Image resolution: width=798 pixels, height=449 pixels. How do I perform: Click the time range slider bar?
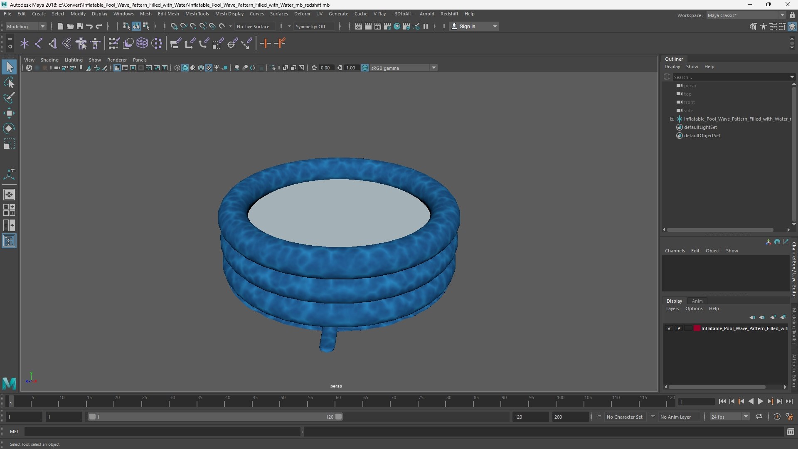(215, 417)
